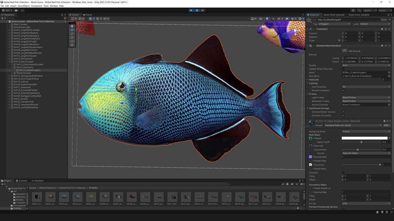394x221 pixels.
Task: Select the Hand tool for panning
Action: [x=72, y=26]
